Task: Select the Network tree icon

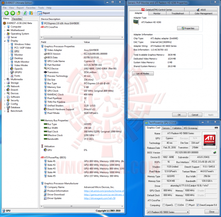Action: click(8, 86)
